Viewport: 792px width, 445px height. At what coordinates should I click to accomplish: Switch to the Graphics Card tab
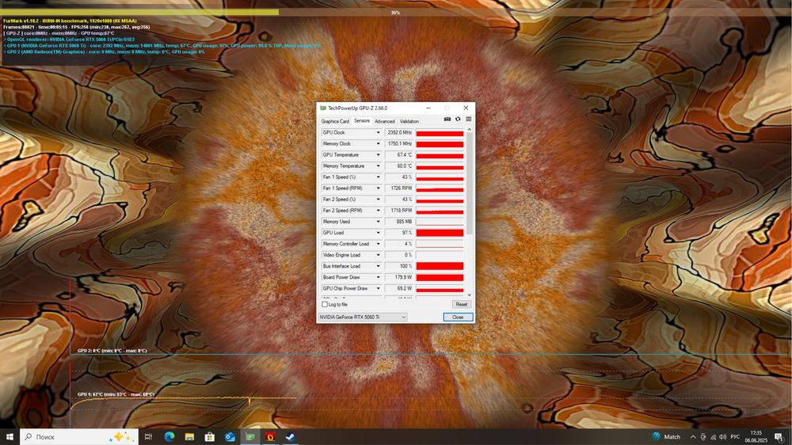point(335,121)
